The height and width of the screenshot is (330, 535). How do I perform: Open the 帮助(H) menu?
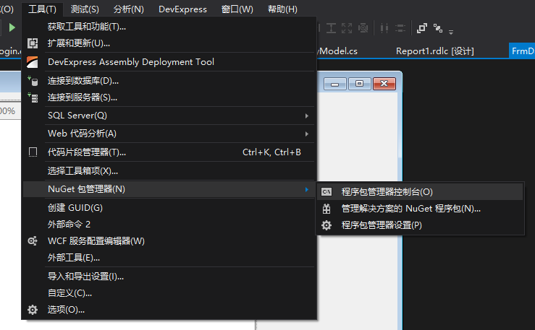pos(282,9)
